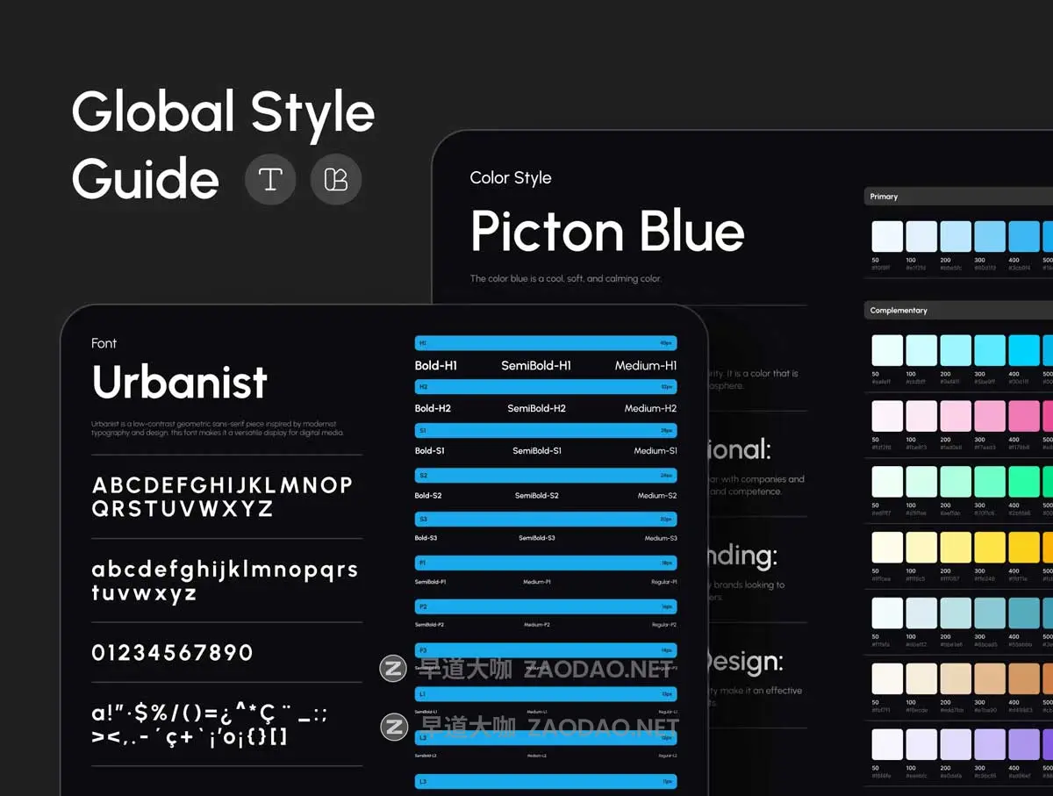1053x796 pixels.
Task: Click the components circle icon beside Guide
Action: point(336,180)
